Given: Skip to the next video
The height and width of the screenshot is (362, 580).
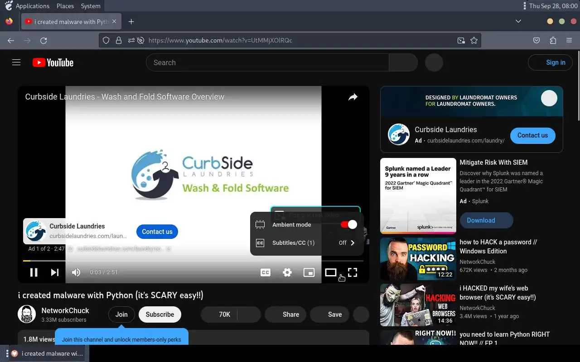Looking at the screenshot, I should point(55,272).
